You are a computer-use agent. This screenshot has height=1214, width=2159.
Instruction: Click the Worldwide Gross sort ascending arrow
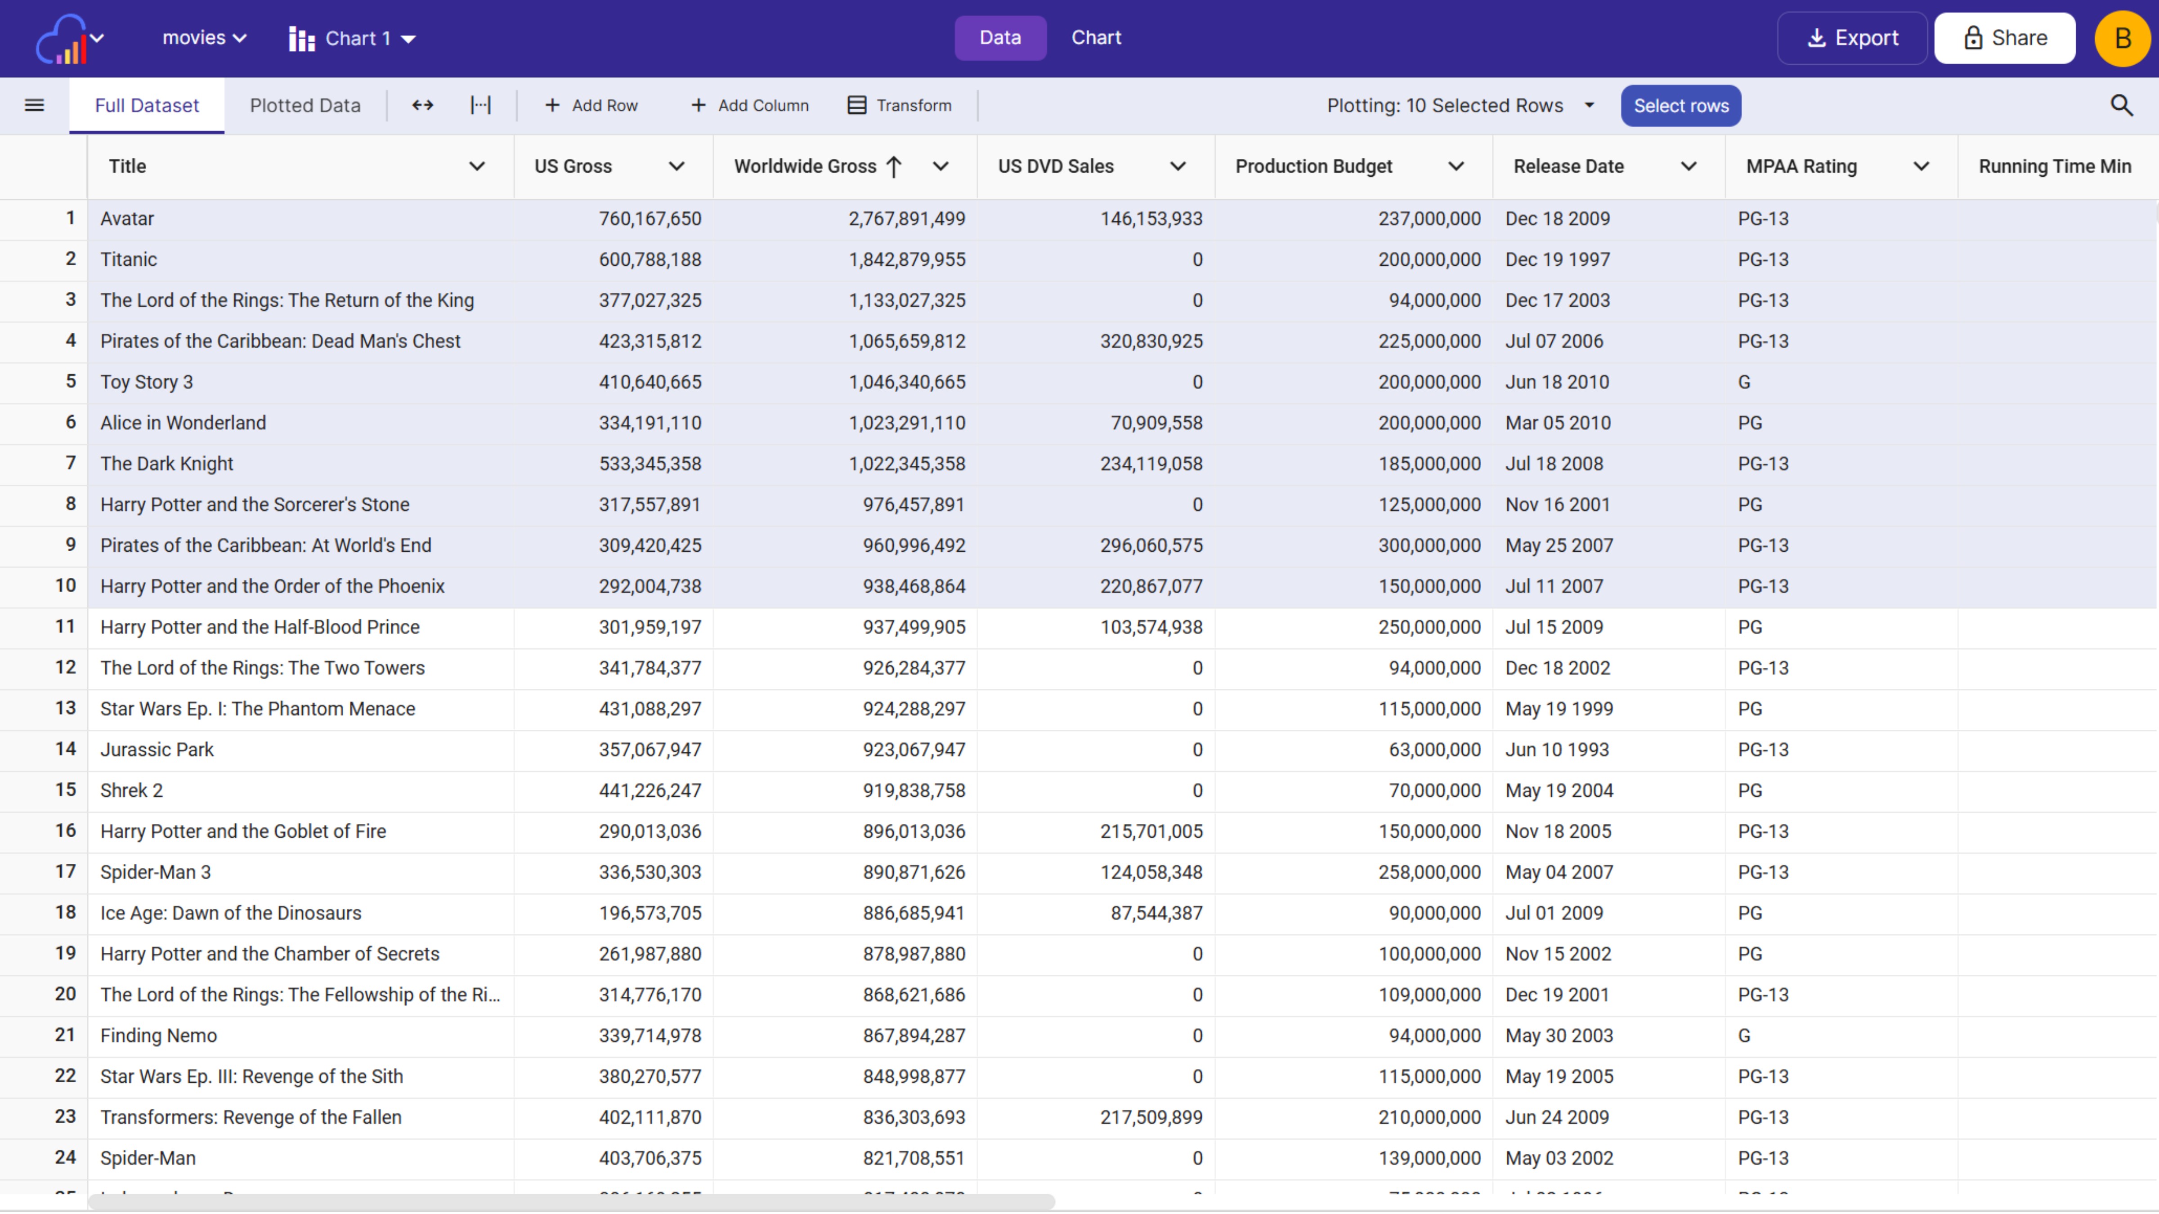894,167
